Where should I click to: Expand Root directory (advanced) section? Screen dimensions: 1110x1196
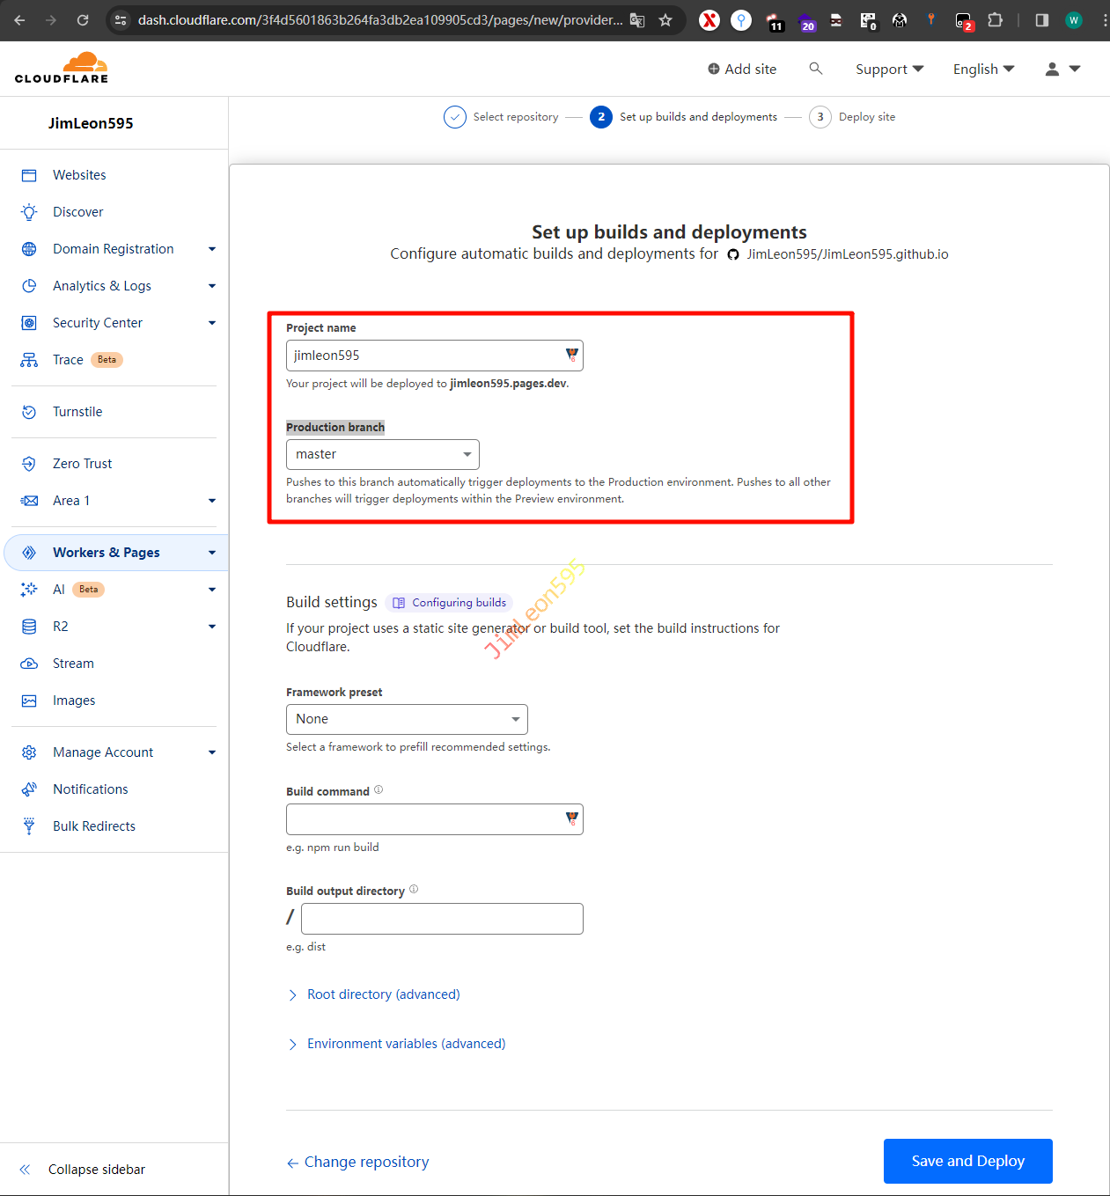pos(383,994)
